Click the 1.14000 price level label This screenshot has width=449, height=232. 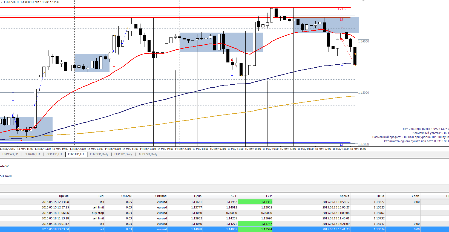click(364, 41)
